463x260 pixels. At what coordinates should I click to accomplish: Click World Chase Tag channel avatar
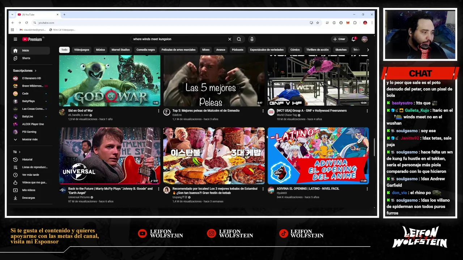click(271, 112)
